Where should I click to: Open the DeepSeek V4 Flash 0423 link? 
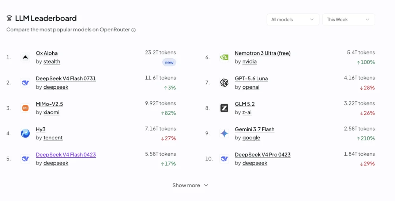tap(66, 155)
